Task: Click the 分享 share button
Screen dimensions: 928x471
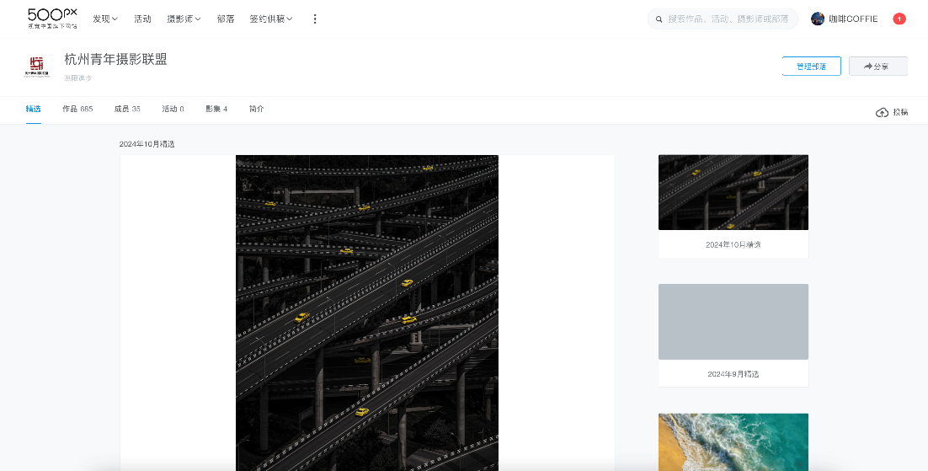Action: click(878, 67)
